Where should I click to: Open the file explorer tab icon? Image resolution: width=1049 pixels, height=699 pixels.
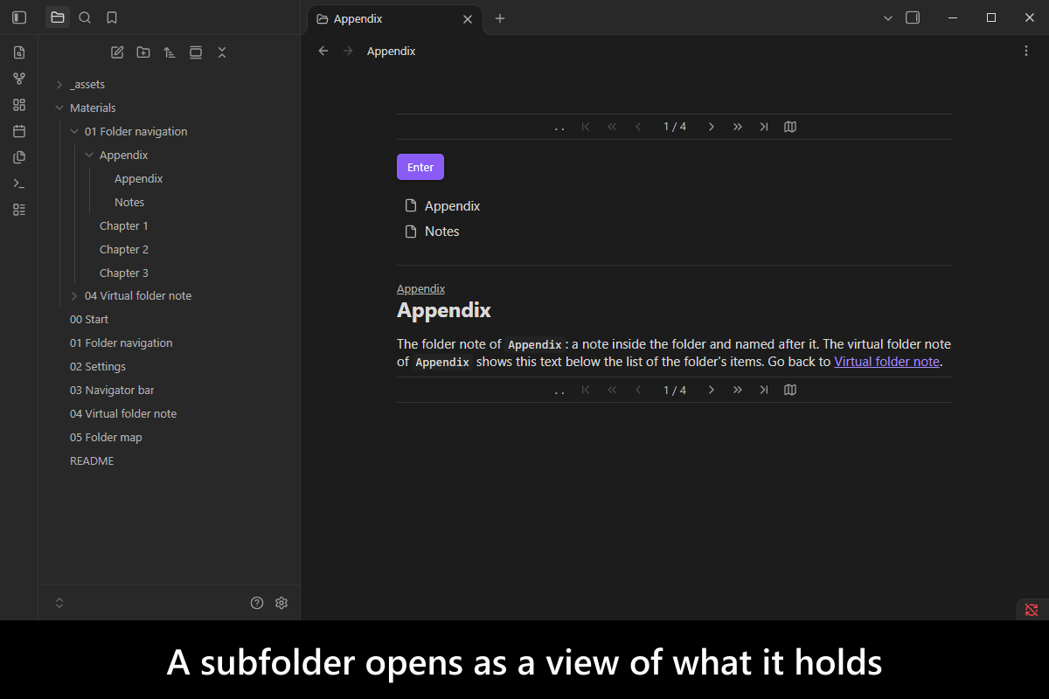[58, 17]
